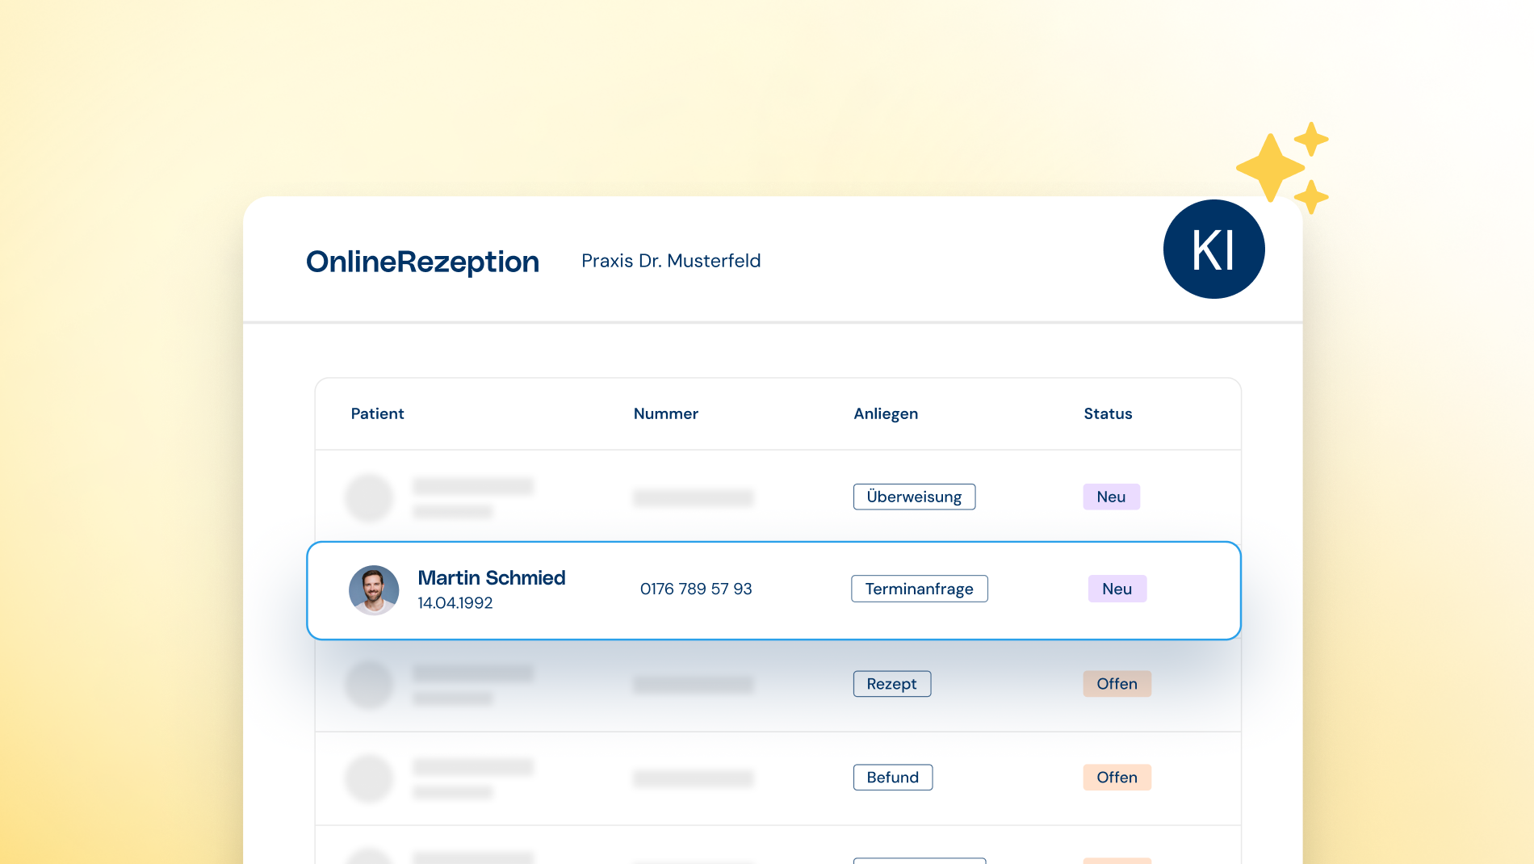
Task: Click the Status column header
Action: (x=1108, y=413)
